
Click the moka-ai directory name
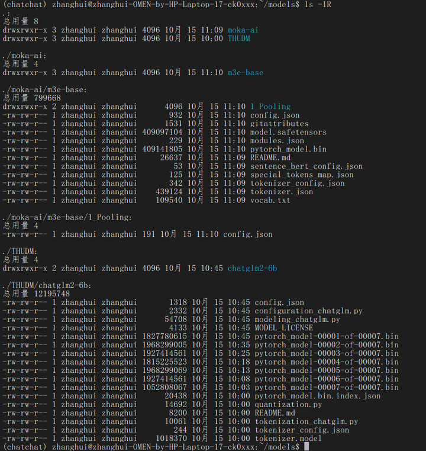(243, 30)
